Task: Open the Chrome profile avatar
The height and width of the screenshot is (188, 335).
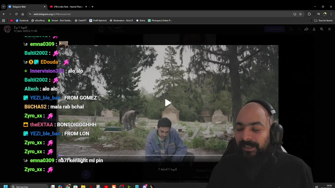Action: tap(325, 14)
